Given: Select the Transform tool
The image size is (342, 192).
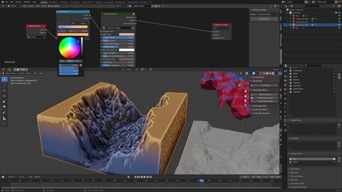Looking at the screenshot, I should 4,107.
